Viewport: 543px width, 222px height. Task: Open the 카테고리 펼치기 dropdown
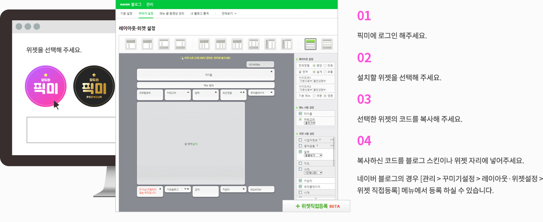click(310, 123)
